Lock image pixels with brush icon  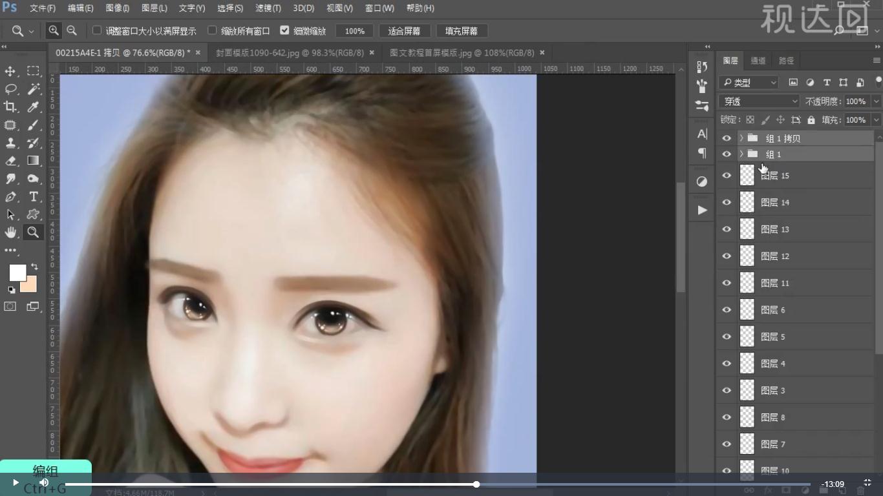pyautogui.click(x=765, y=120)
